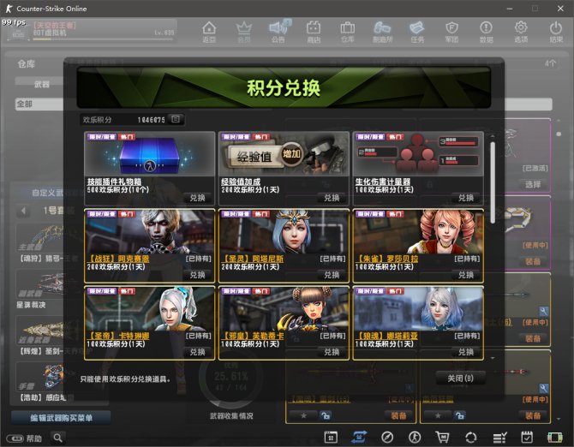This screenshot has height=447, width=574.
Task: Open the 军团 clan shield icon
Action: click(451, 32)
